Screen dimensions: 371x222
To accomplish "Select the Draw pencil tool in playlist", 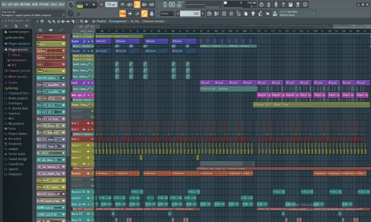I will pyautogui.click(x=49, y=21).
